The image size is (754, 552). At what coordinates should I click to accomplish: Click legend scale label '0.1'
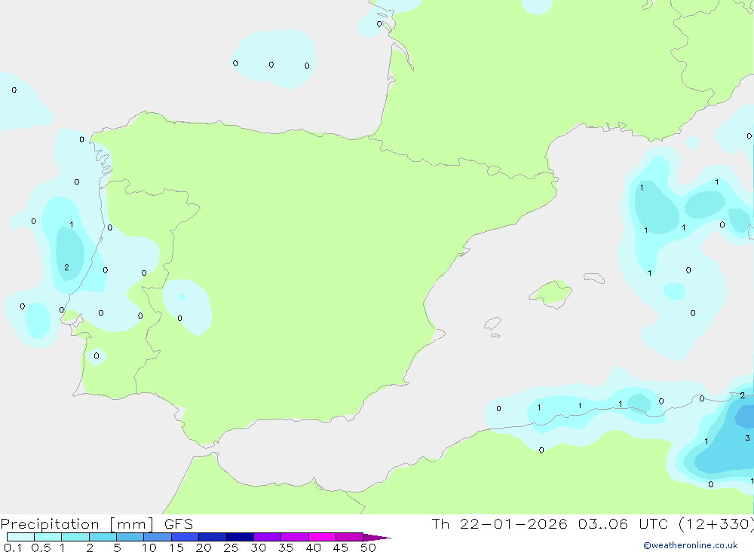(13, 547)
